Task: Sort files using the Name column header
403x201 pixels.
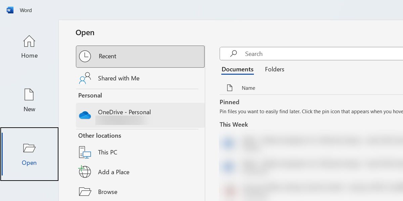Action: pos(248,88)
